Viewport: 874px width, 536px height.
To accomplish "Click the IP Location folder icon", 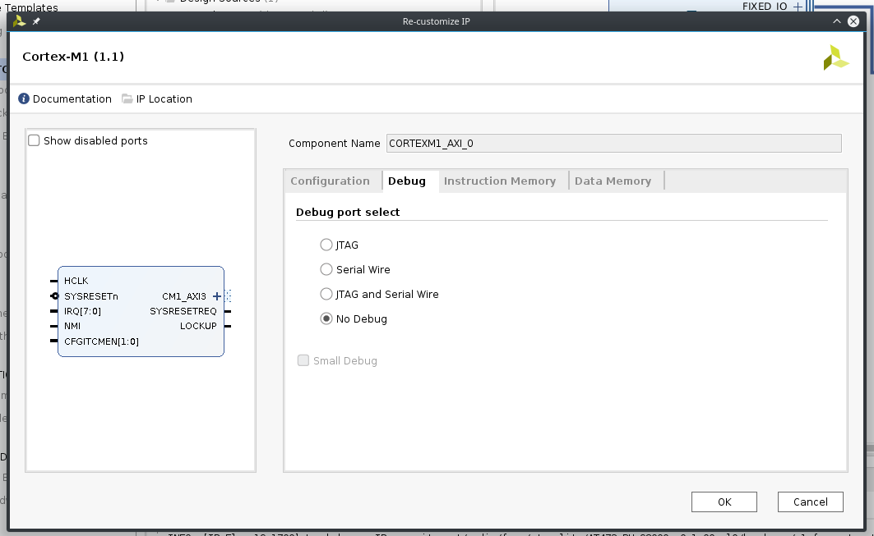I will [127, 98].
